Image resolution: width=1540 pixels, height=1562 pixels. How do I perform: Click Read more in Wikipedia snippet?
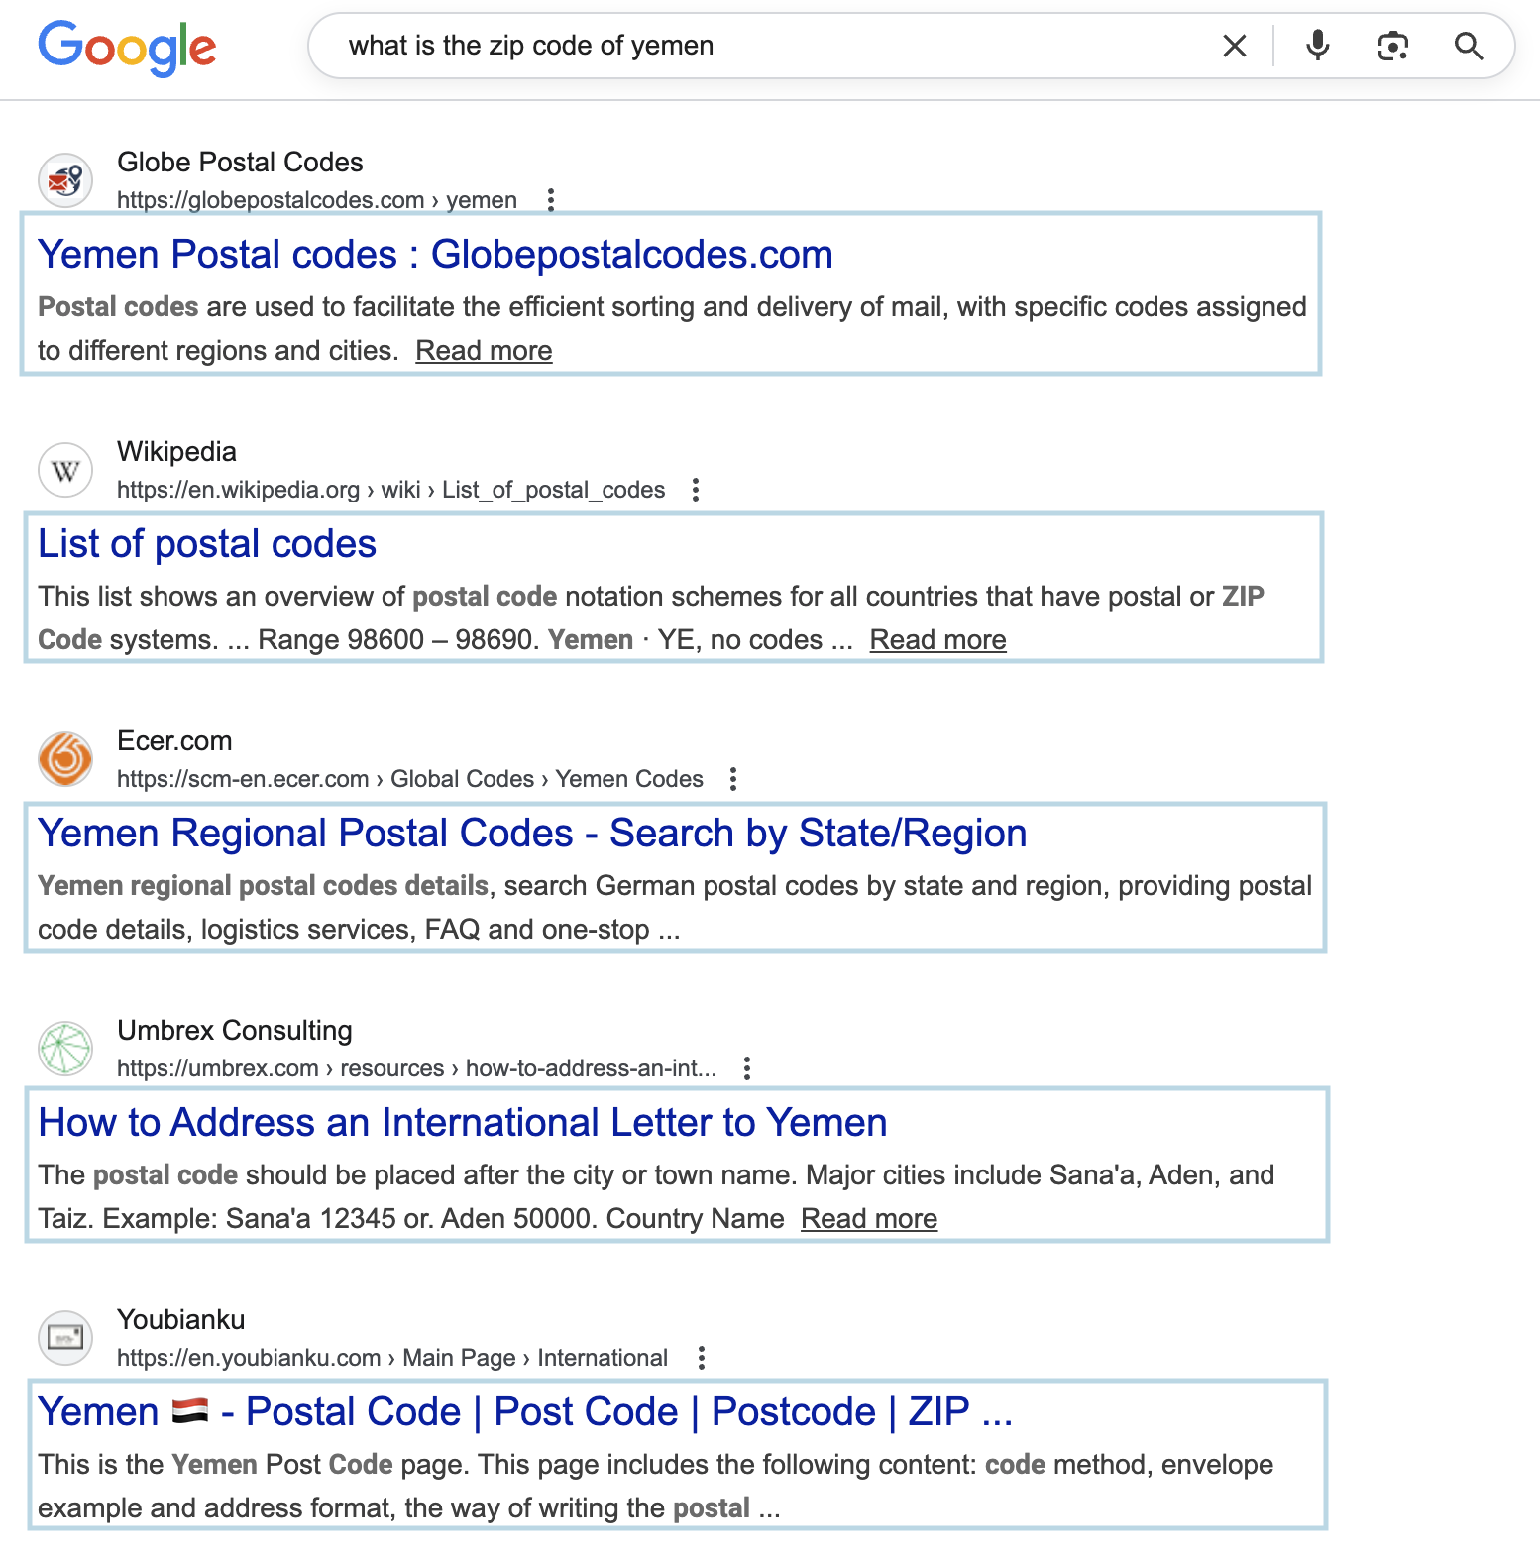pyautogui.click(x=937, y=640)
